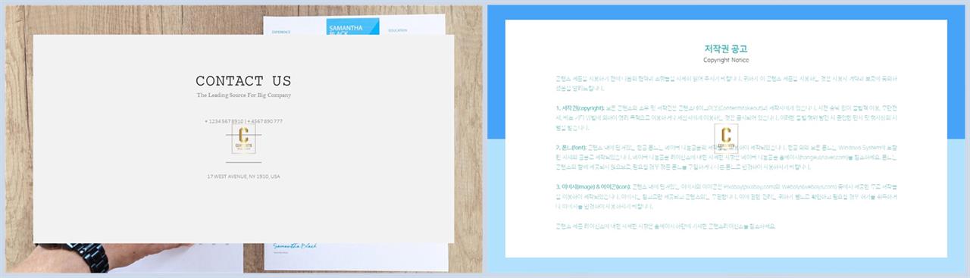The width and height of the screenshot is (970, 278).
Task: Click the Copyright Notice subtitle
Action: point(726,60)
